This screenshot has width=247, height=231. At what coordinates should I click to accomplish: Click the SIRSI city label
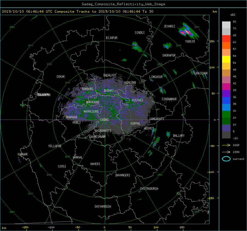point(62,166)
